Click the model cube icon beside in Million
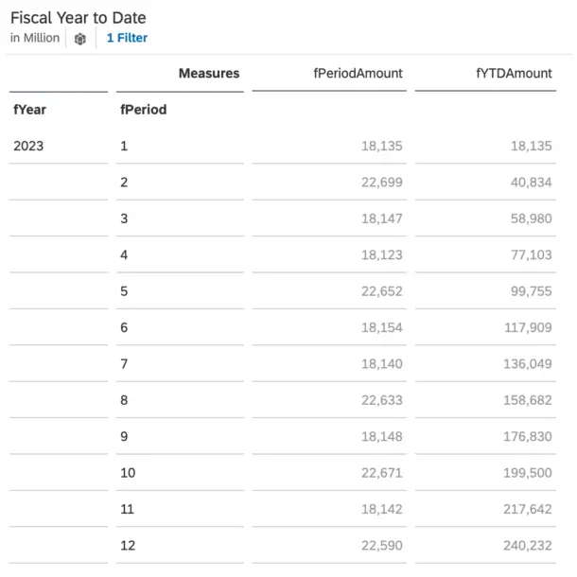This screenshot has height=577, width=577. (79, 38)
